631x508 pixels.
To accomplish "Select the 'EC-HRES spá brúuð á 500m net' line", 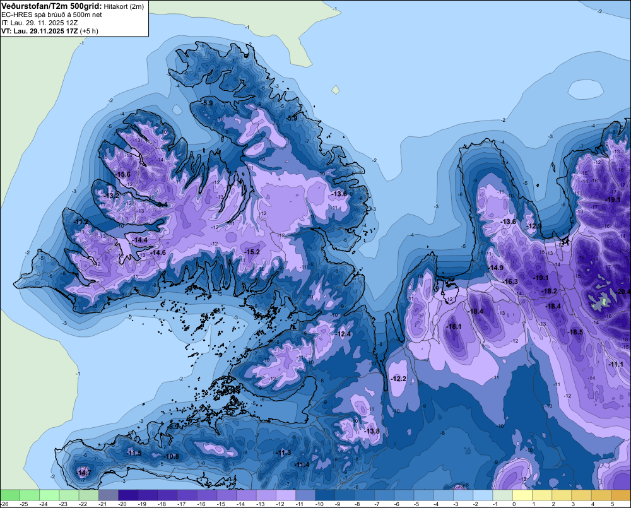I will 52,15.
